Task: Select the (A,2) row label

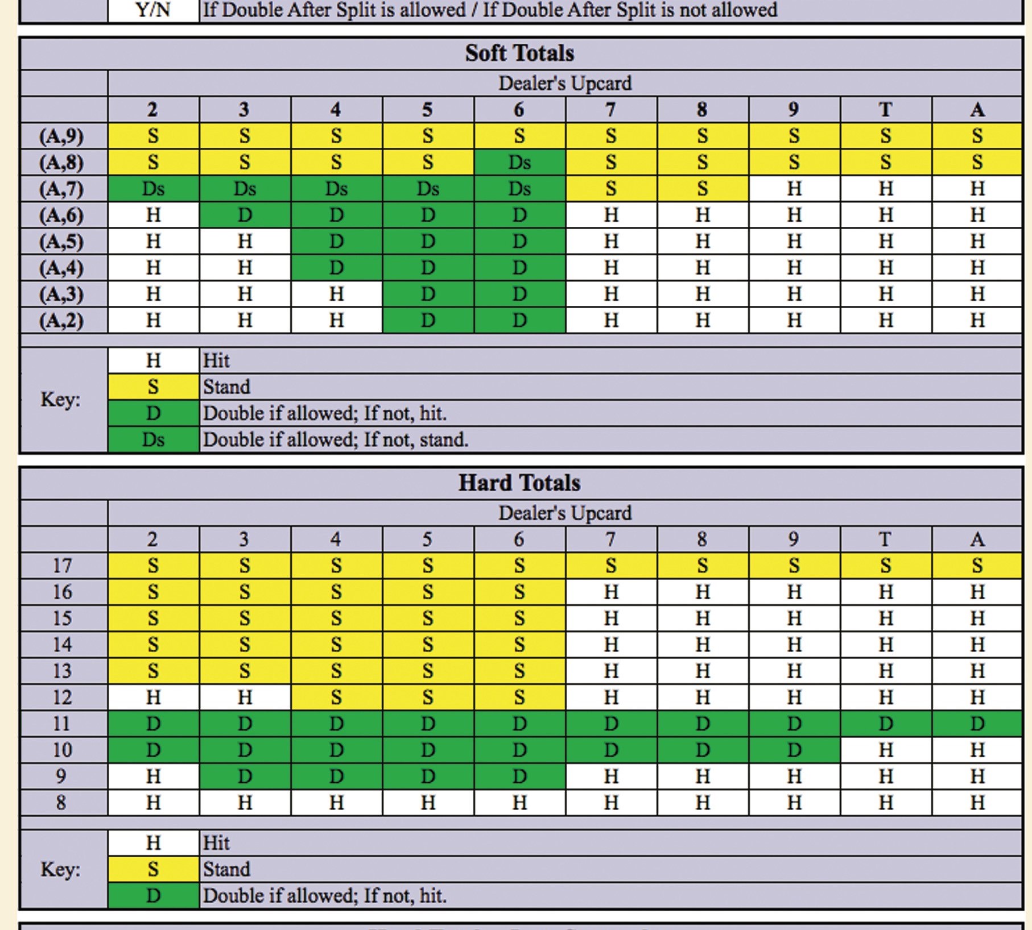Action: 62,321
